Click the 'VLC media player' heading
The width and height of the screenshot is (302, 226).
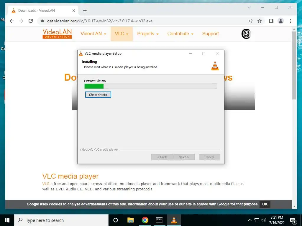70,176
